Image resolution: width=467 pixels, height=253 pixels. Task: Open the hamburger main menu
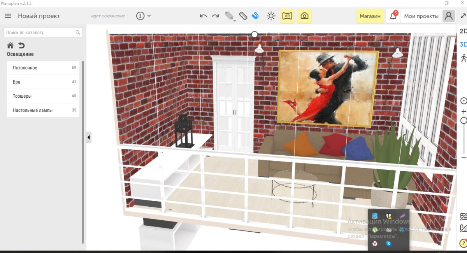[x=8, y=16]
